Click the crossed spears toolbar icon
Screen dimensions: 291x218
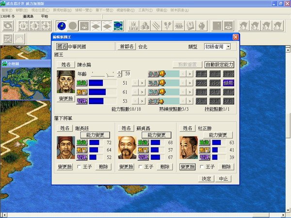[x=156, y=26]
